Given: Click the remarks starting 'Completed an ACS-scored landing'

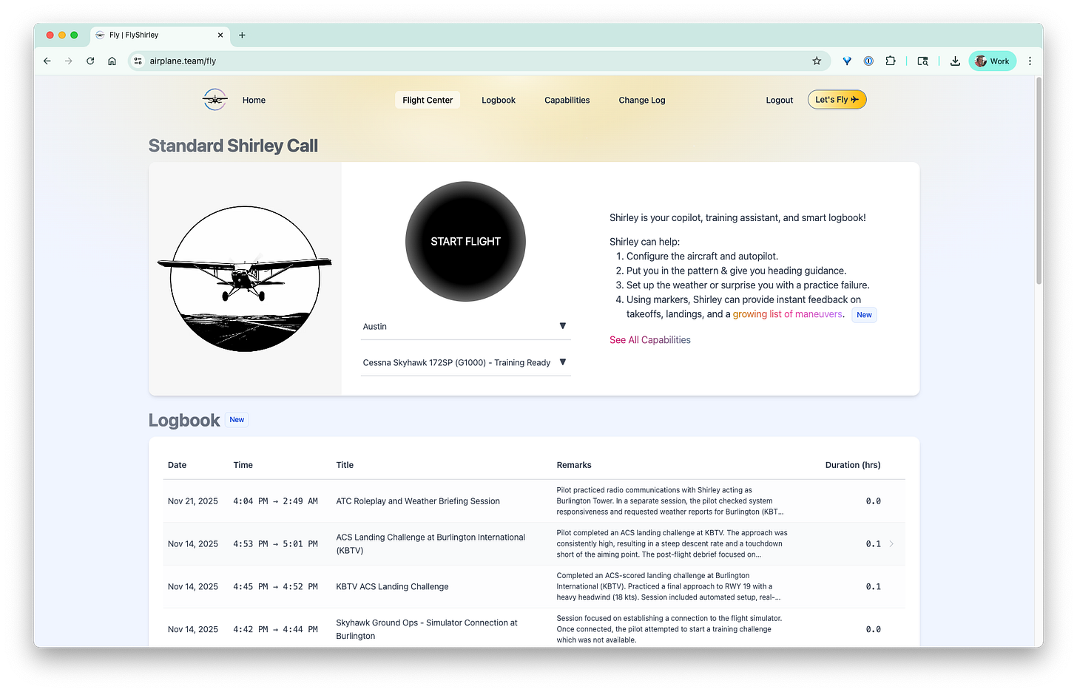Looking at the screenshot, I should point(669,586).
